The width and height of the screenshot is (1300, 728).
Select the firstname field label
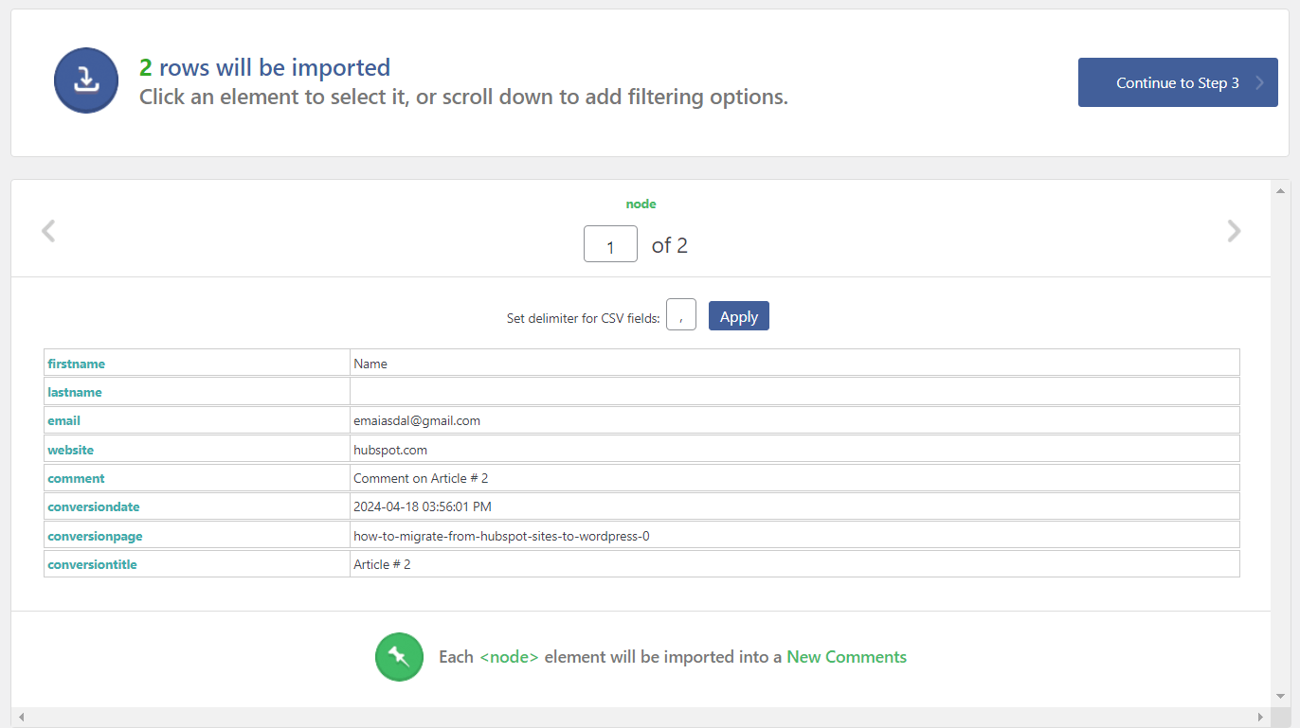point(77,364)
